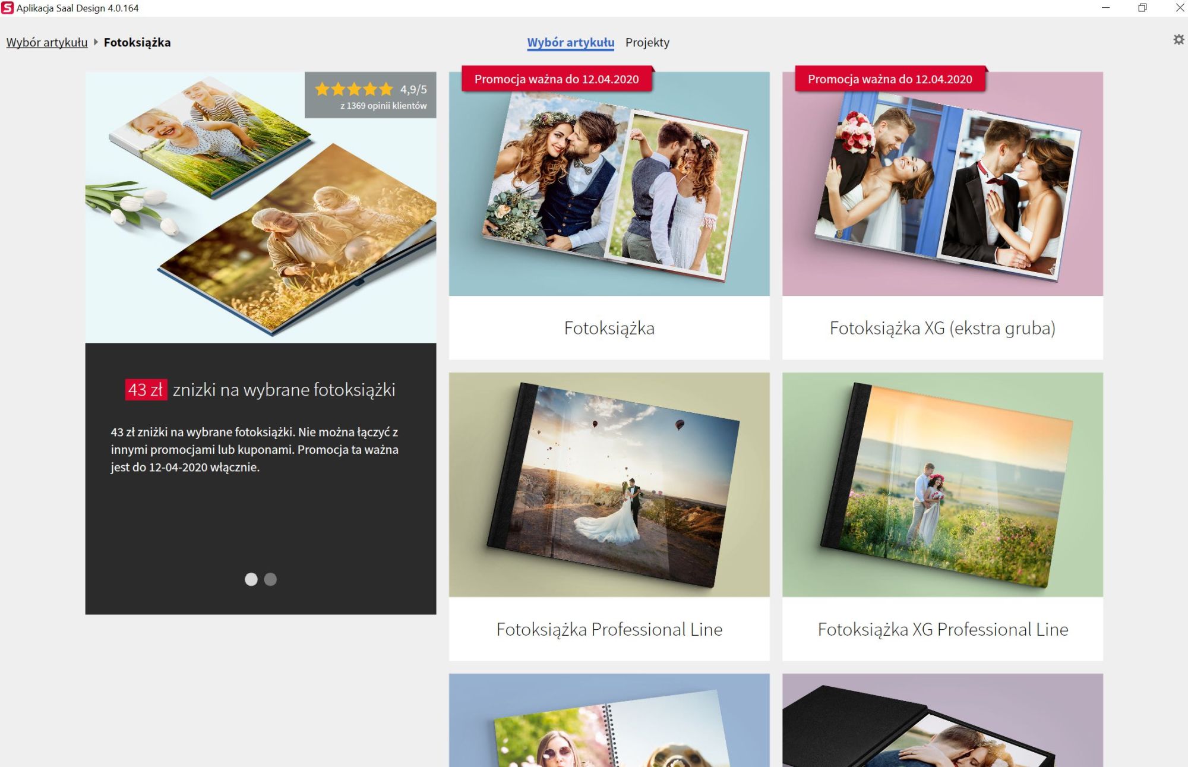This screenshot has width=1188, height=767.
Task: Click the Fotoksiążka product label
Action: (609, 328)
